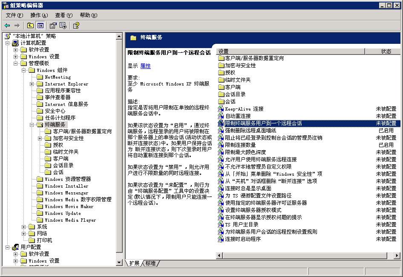The image size is (403, 277).
Task: Select 会话目录 in the left tree
Action: click(x=62, y=165)
